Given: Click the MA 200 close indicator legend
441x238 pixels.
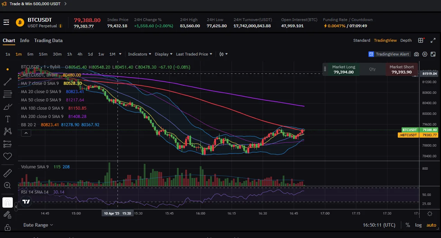Looking at the screenshot, I should [42, 117].
